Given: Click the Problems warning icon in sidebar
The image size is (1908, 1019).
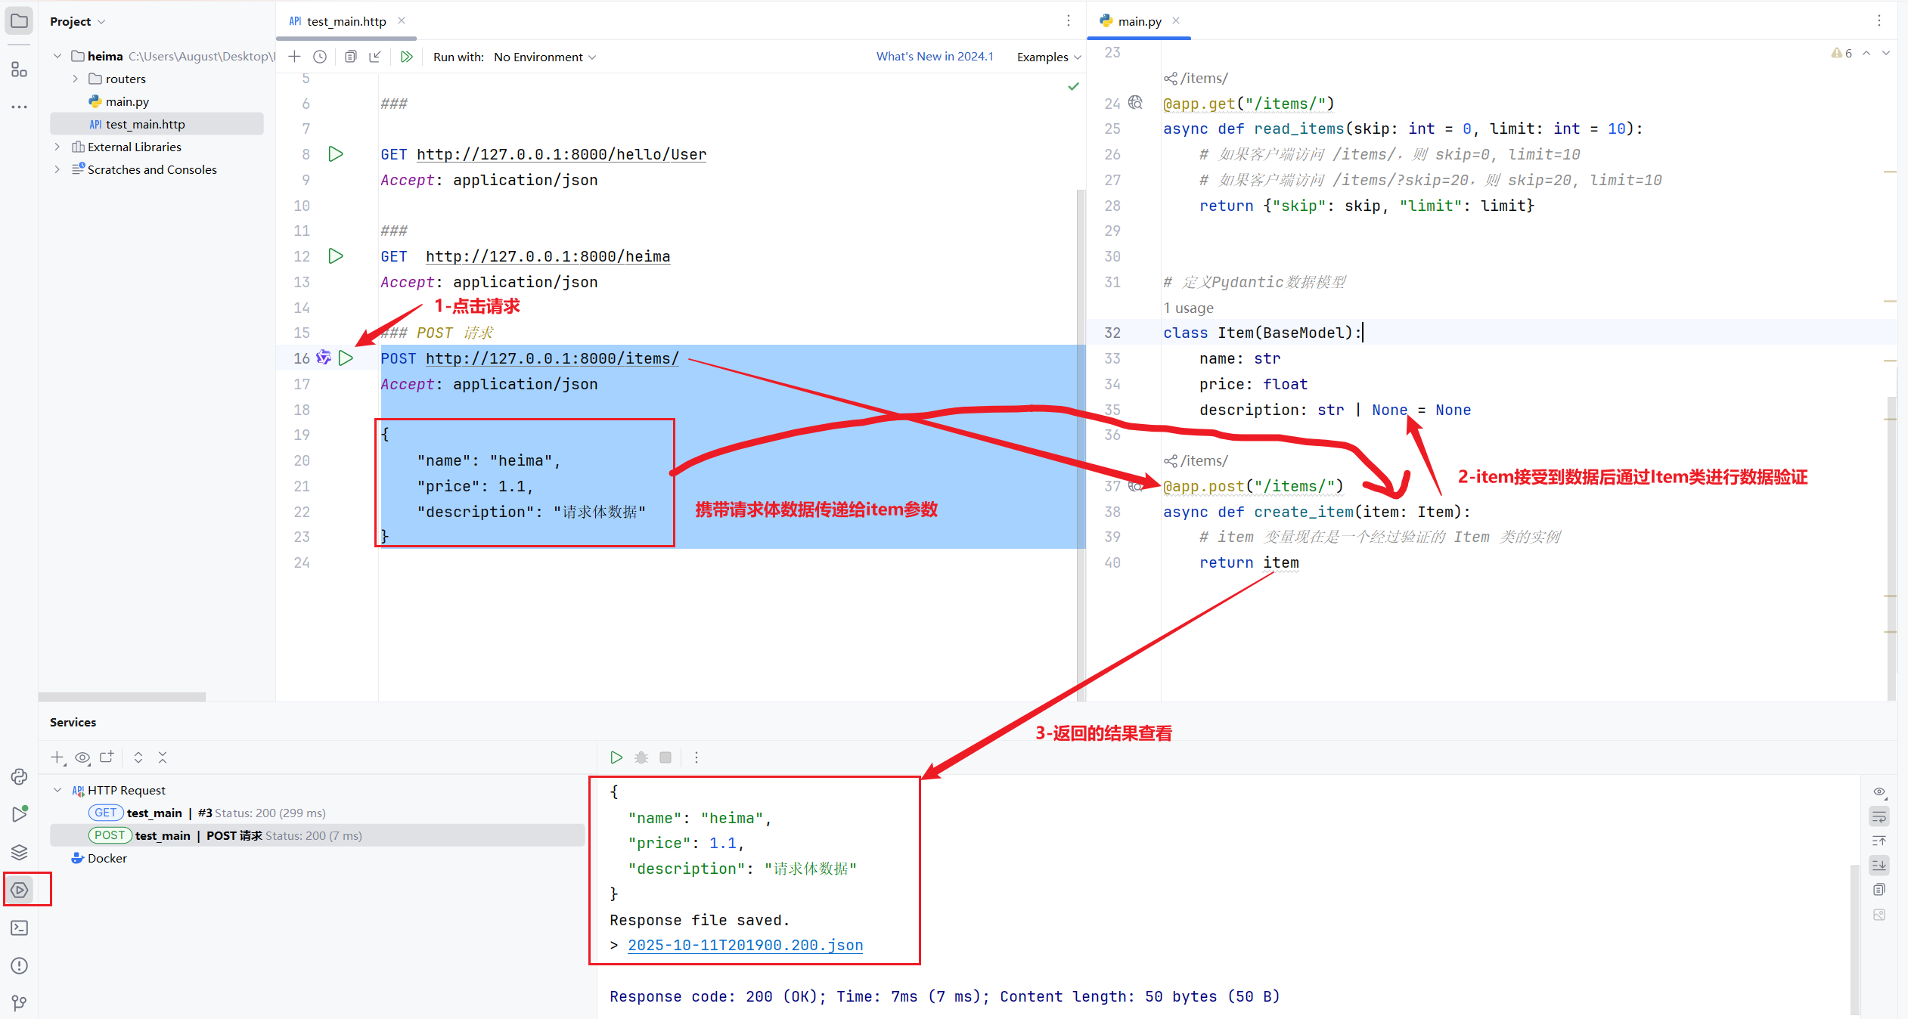Looking at the screenshot, I should click(x=20, y=965).
